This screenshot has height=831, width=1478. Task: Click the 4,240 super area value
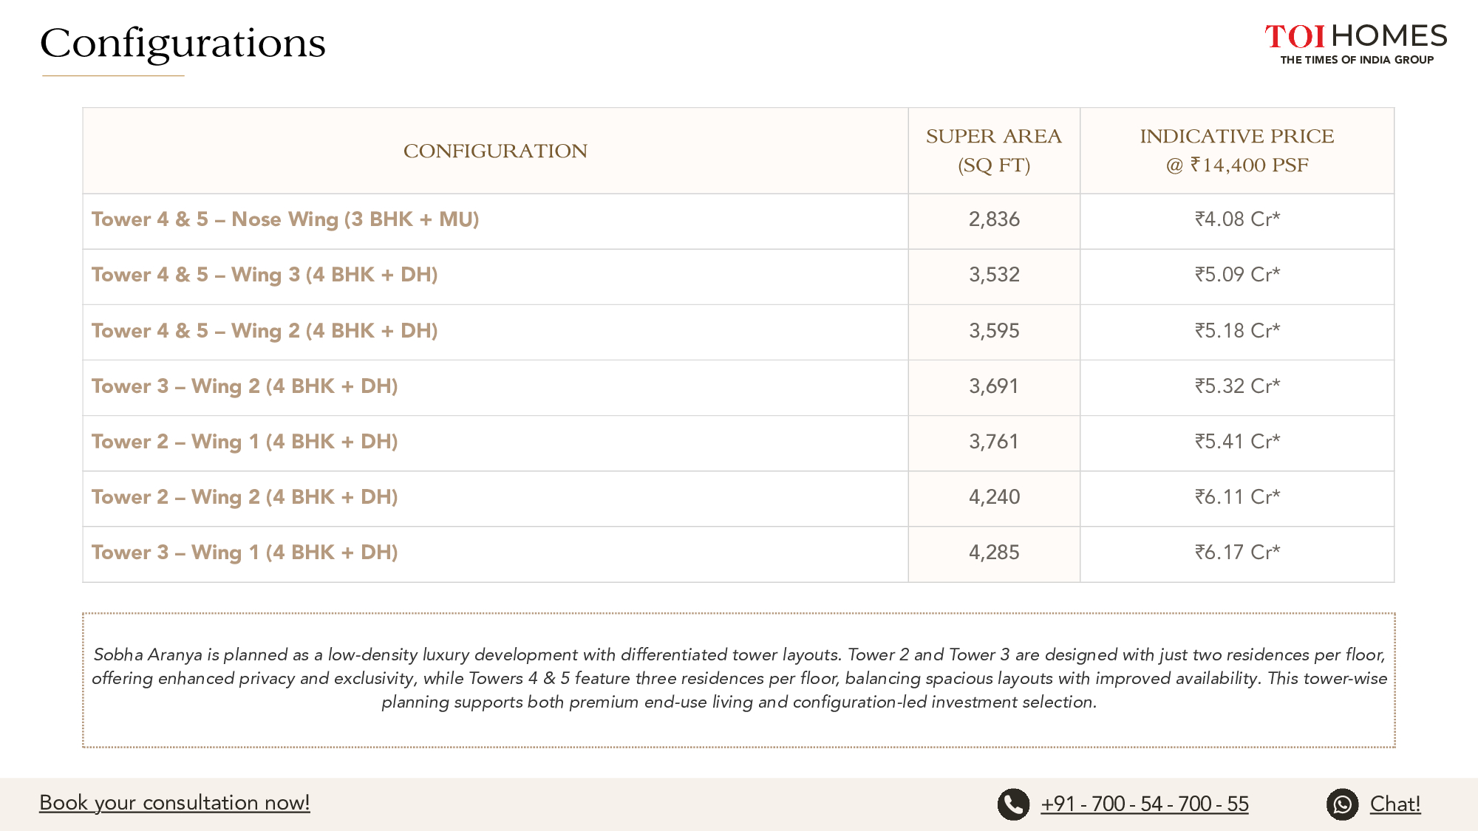pos(994,497)
